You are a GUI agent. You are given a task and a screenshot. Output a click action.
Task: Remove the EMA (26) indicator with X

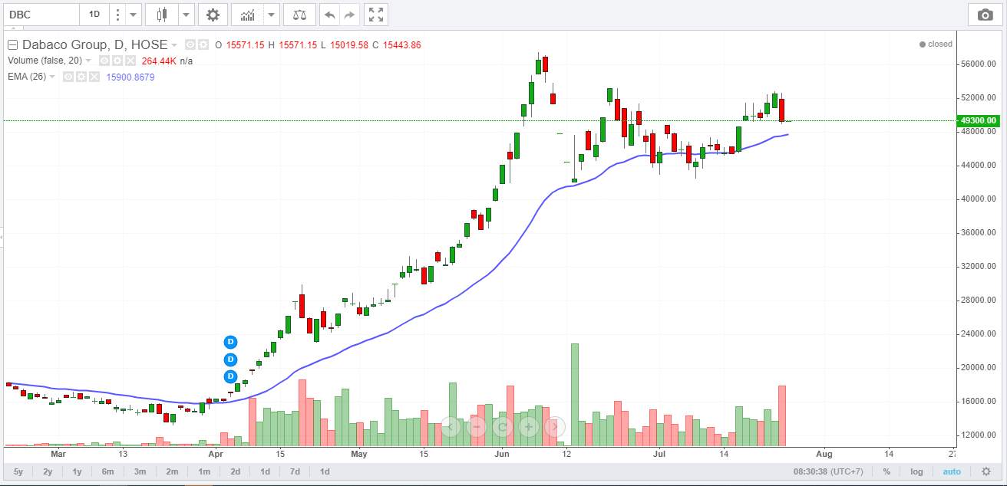[x=94, y=77]
